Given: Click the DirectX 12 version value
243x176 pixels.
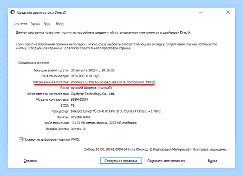Looking at the screenshot, I should (x=78, y=129).
